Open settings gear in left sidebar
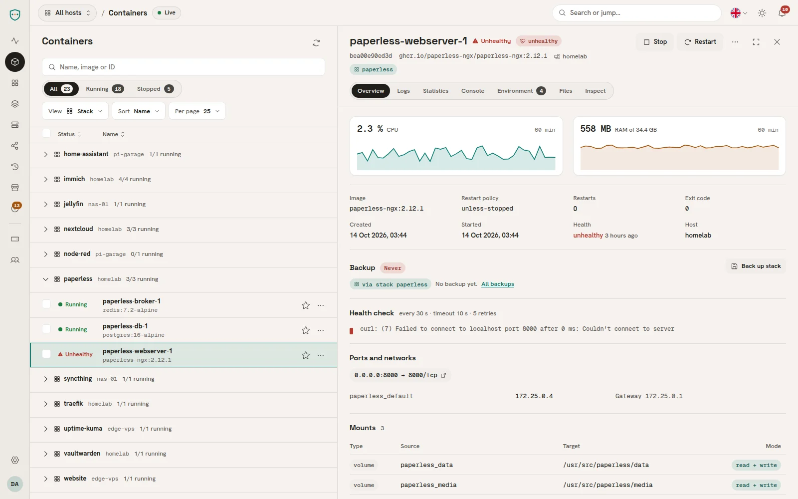This screenshot has width=798, height=499. pyautogui.click(x=15, y=460)
